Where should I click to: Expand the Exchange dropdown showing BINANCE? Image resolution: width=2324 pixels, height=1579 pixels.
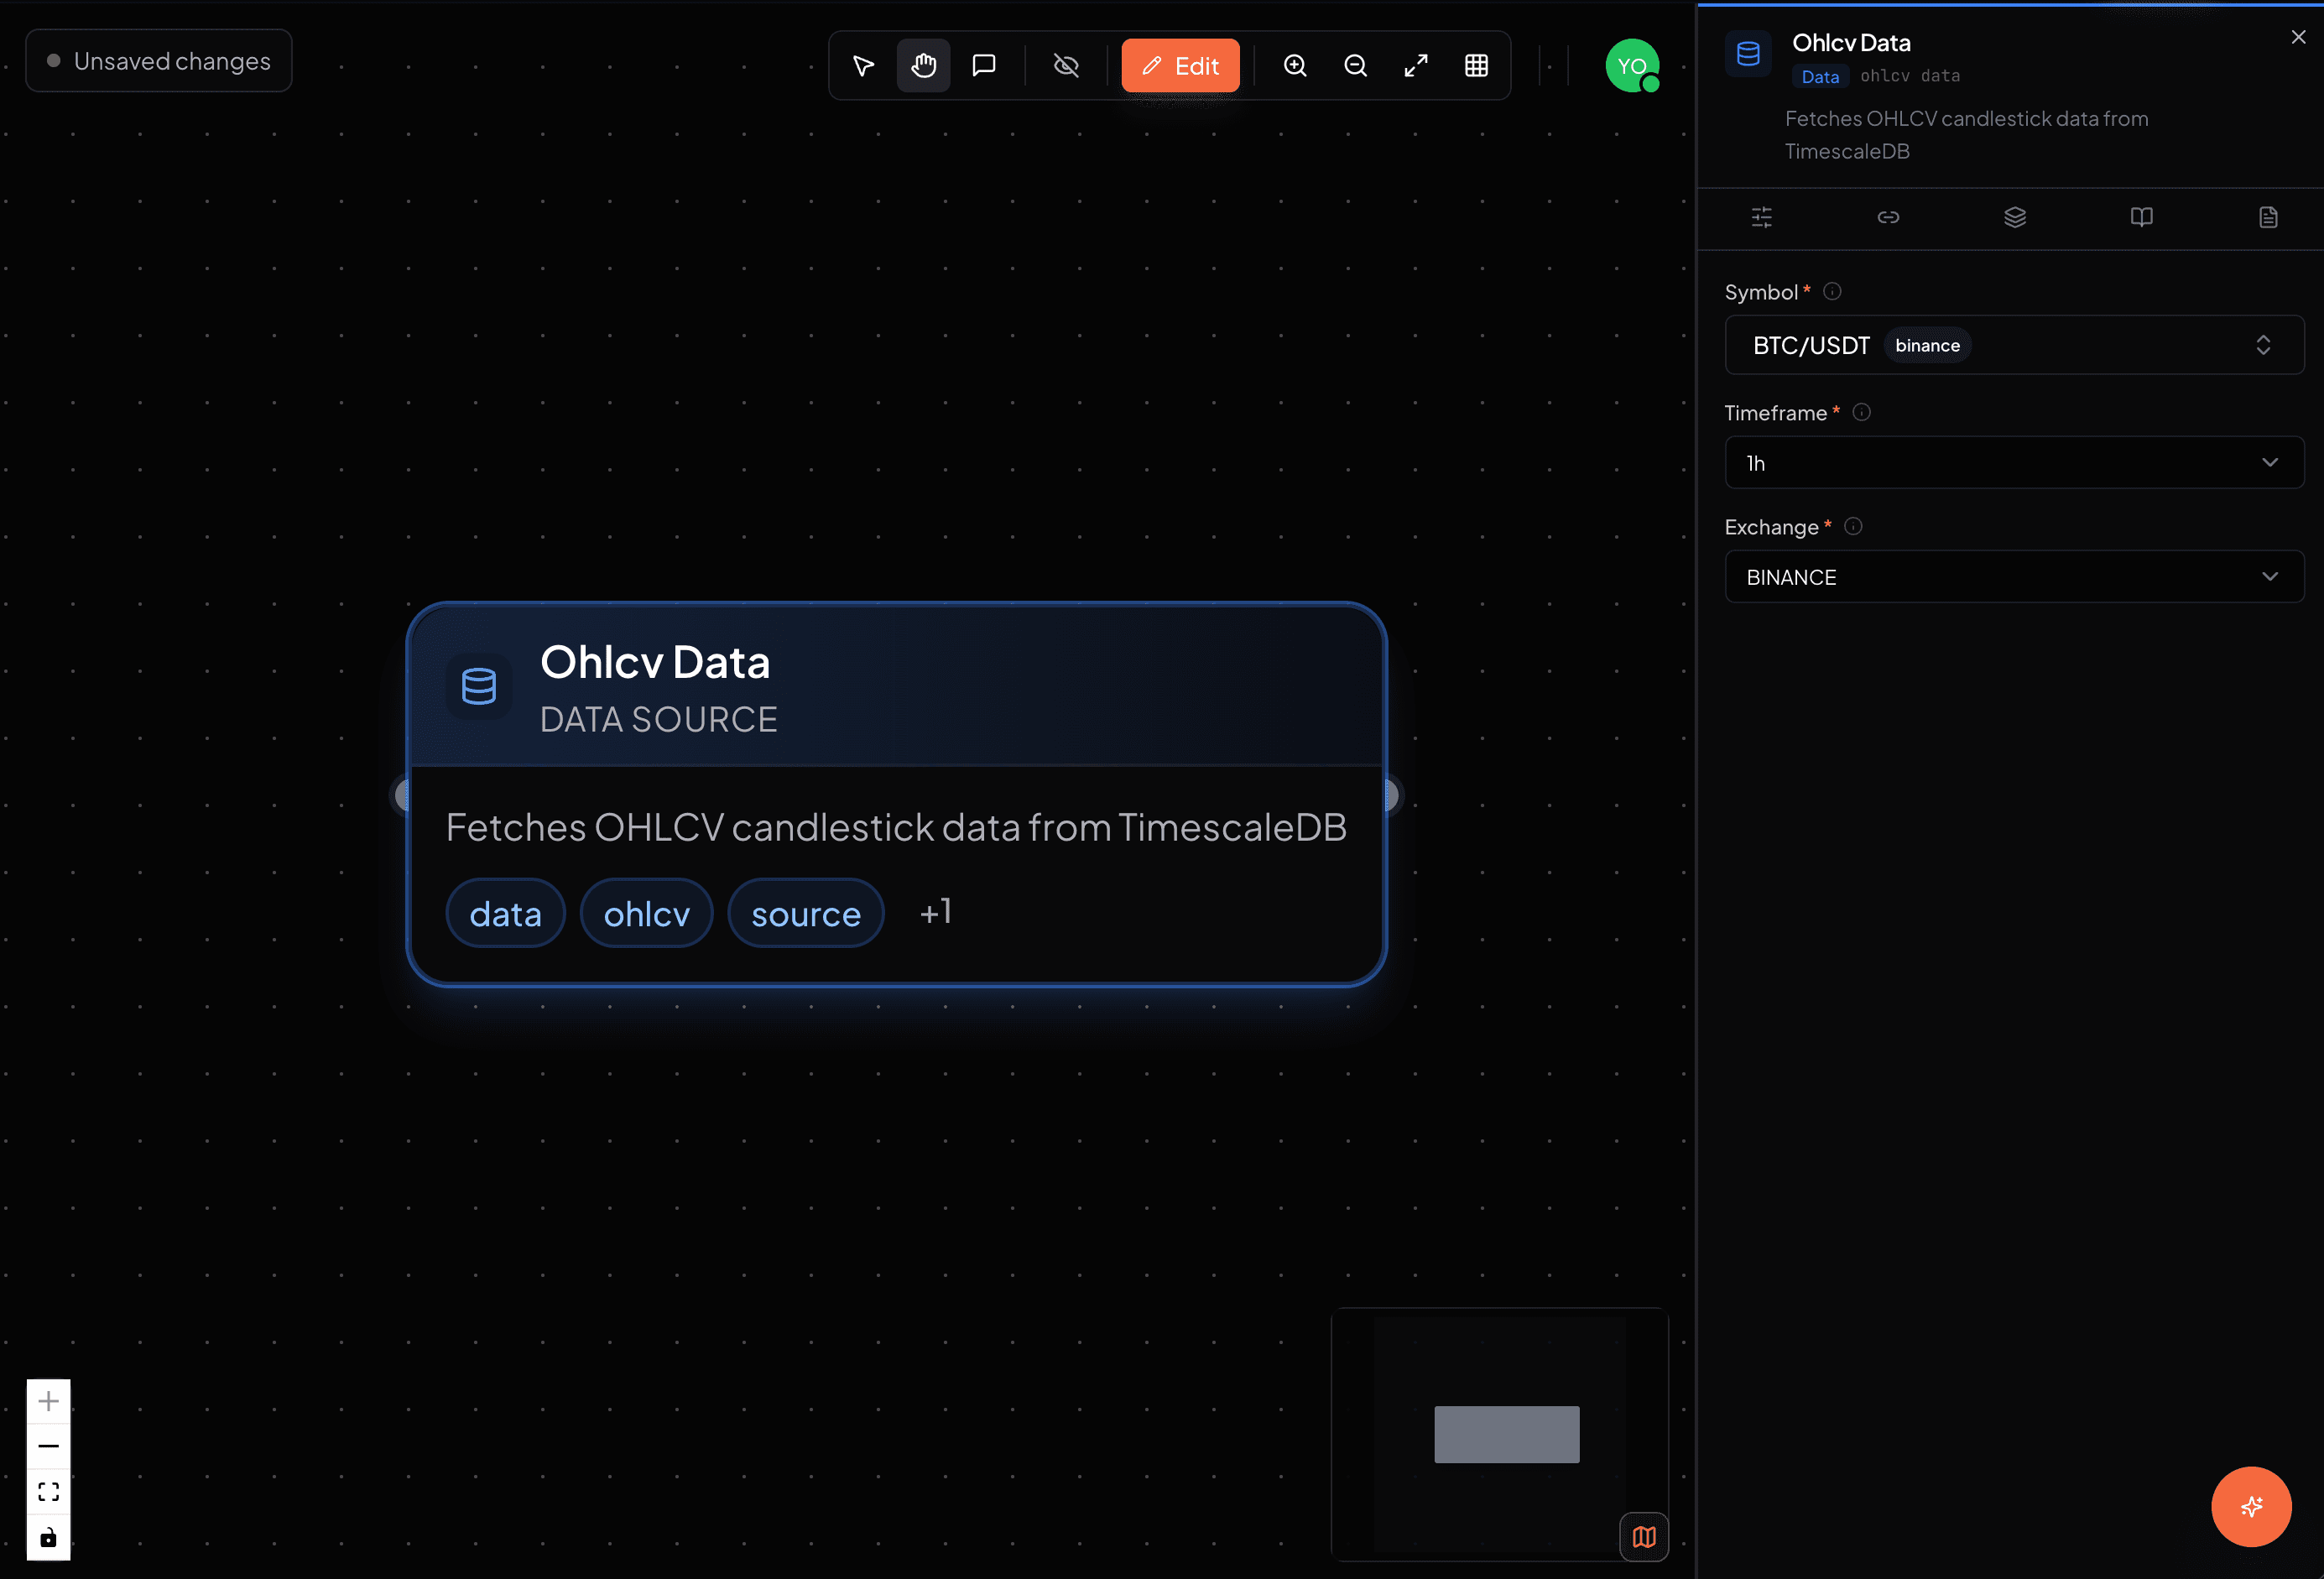[x=2013, y=576]
